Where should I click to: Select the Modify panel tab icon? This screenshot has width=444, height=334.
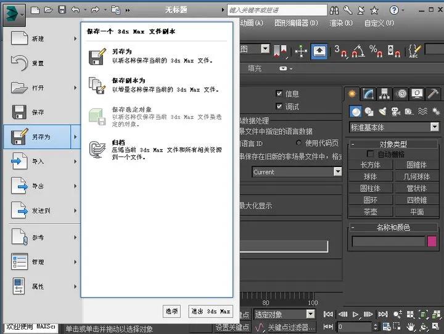coord(368,94)
